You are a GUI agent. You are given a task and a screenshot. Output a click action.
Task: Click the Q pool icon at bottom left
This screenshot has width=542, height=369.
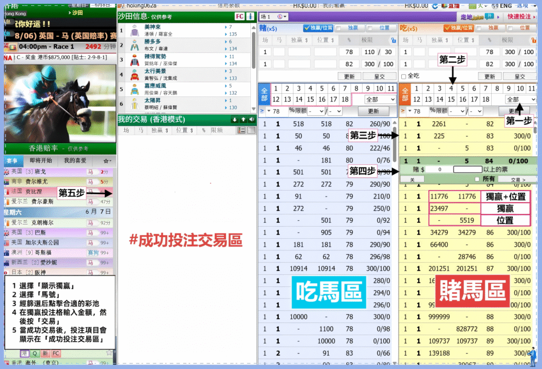[x=34, y=354]
